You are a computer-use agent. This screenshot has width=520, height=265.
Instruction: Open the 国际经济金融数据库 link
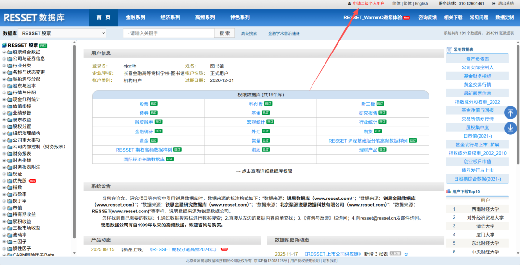tap(144, 159)
